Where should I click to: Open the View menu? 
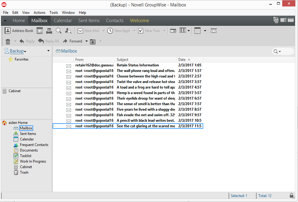(26, 13)
